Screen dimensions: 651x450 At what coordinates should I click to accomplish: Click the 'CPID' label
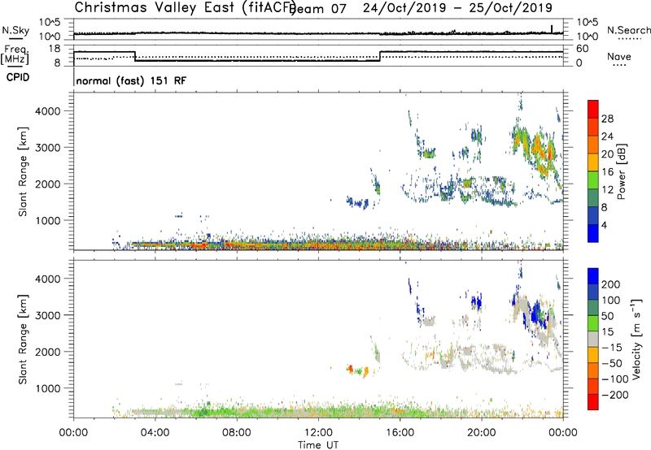[18, 77]
